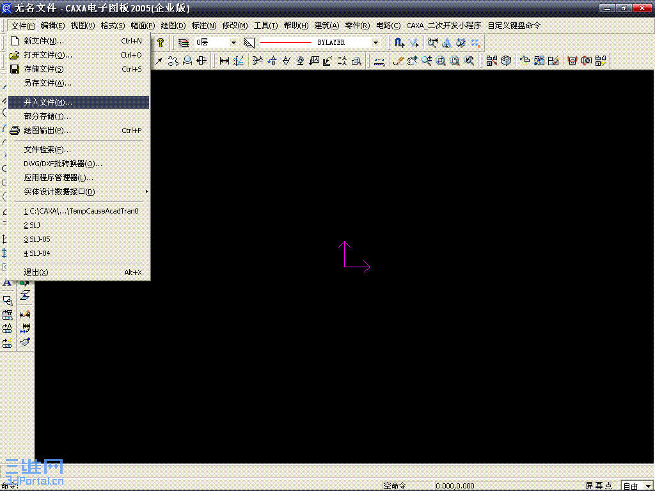Open the CAXA_二次开发小程序 menu
Screen dimensions: 655x491
coord(444,26)
